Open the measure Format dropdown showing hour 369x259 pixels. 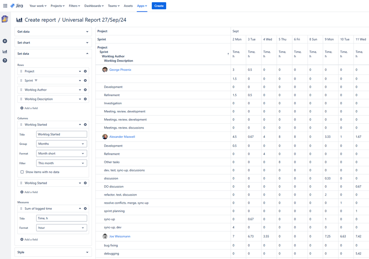62,228
